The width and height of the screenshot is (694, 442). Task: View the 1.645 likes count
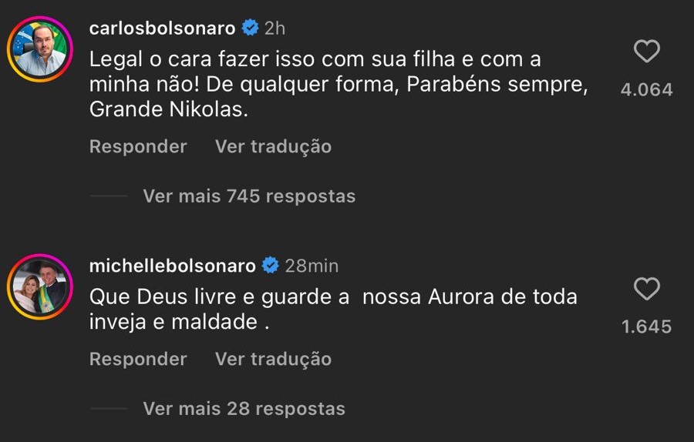point(646,326)
